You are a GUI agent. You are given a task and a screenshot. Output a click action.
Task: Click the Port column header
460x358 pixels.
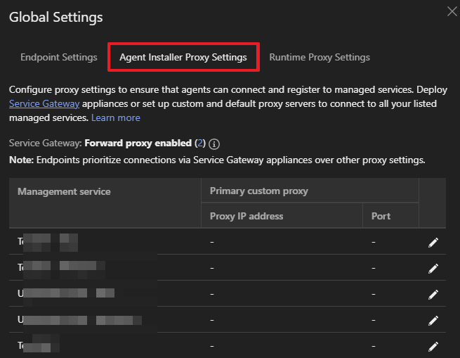click(x=381, y=216)
